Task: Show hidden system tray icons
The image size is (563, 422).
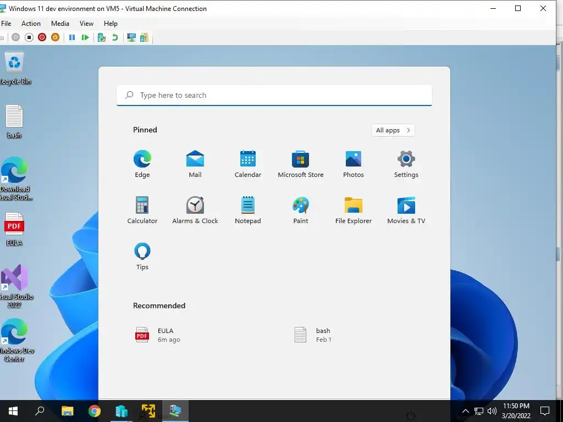Action: coord(465,411)
